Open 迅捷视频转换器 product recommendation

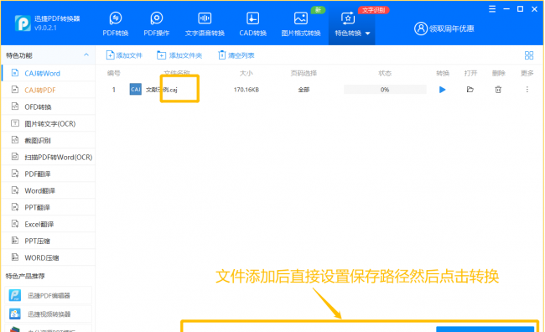(49, 314)
